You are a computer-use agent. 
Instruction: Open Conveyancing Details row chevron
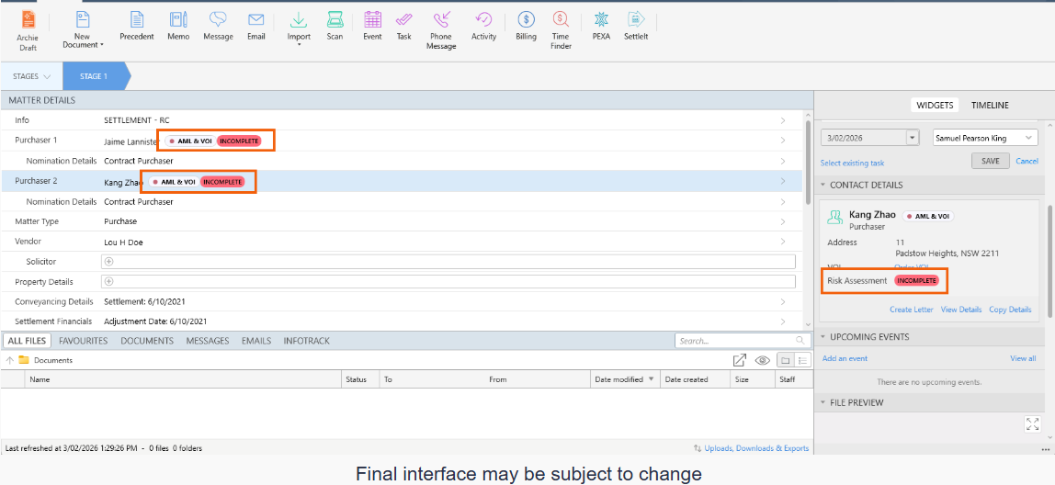(x=782, y=301)
